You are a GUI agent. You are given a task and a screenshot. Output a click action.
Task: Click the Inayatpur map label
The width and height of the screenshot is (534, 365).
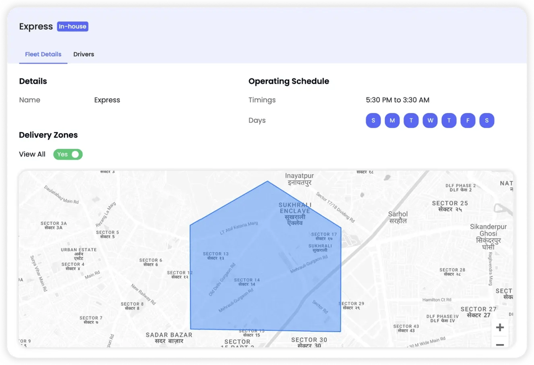(300, 179)
